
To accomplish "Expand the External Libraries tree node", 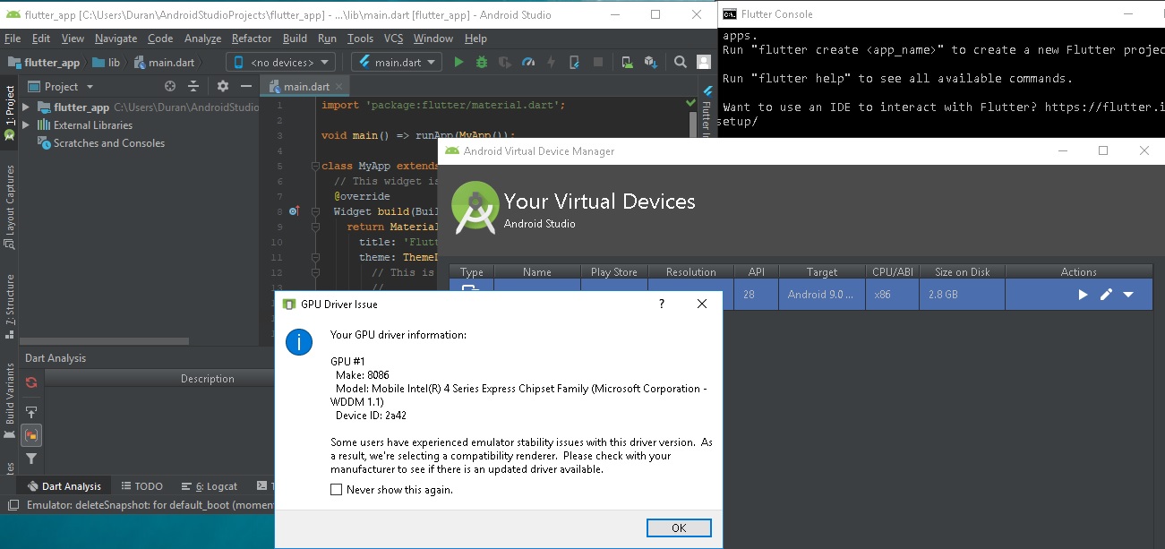I will [x=25, y=125].
